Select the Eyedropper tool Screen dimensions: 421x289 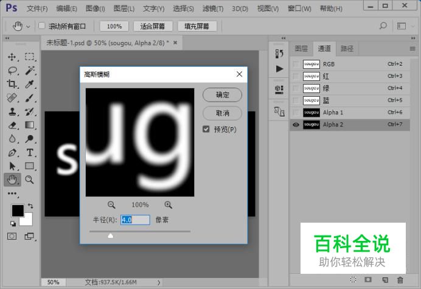tap(30, 84)
